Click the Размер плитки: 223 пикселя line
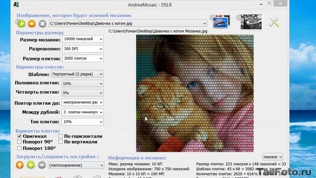This screenshot has height=178, width=316. pyautogui.click(x=241, y=164)
